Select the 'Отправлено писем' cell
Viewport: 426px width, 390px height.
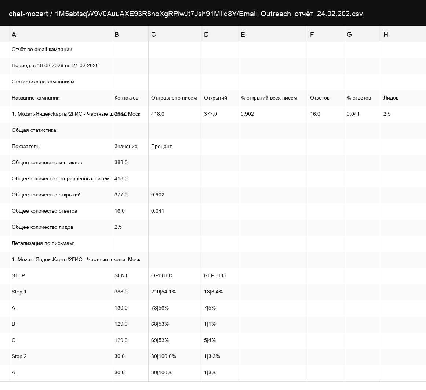[x=175, y=98]
